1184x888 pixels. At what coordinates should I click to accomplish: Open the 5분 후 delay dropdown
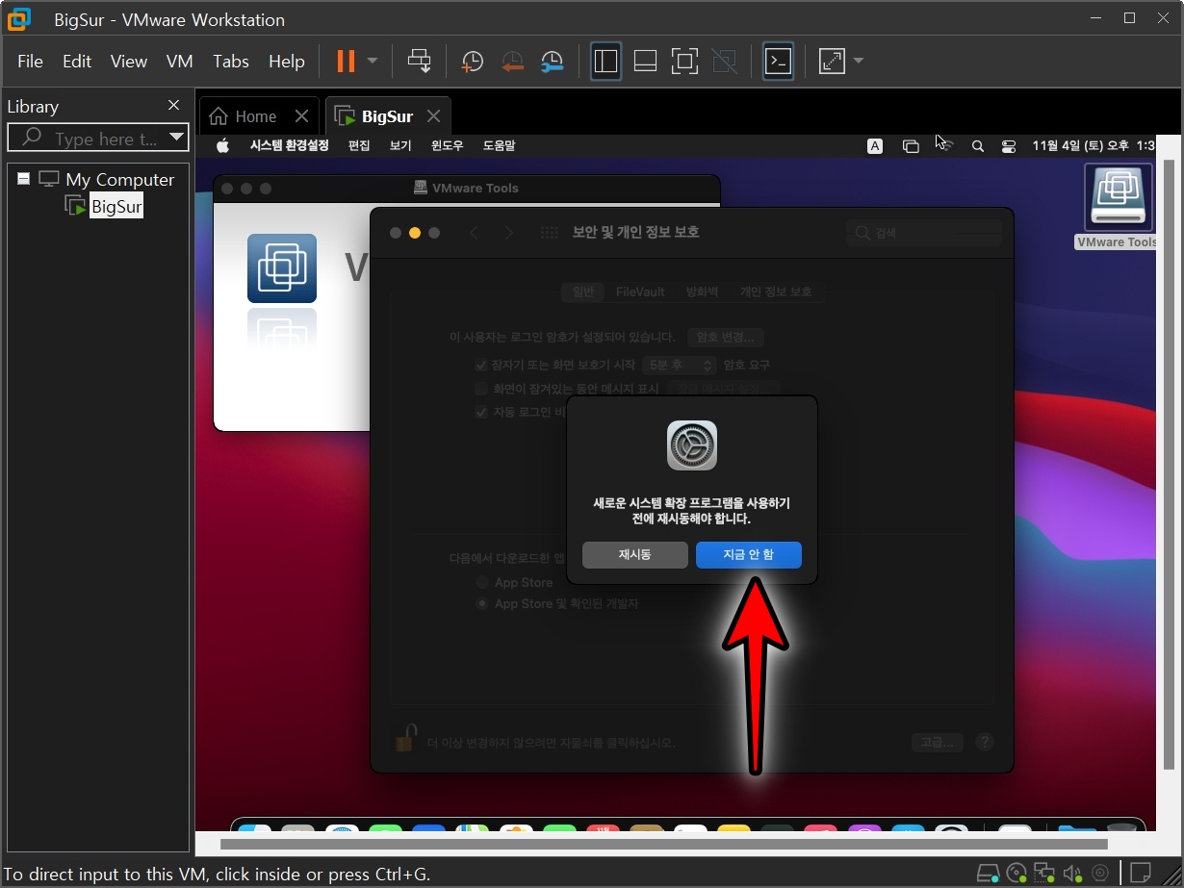pos(680,365)
